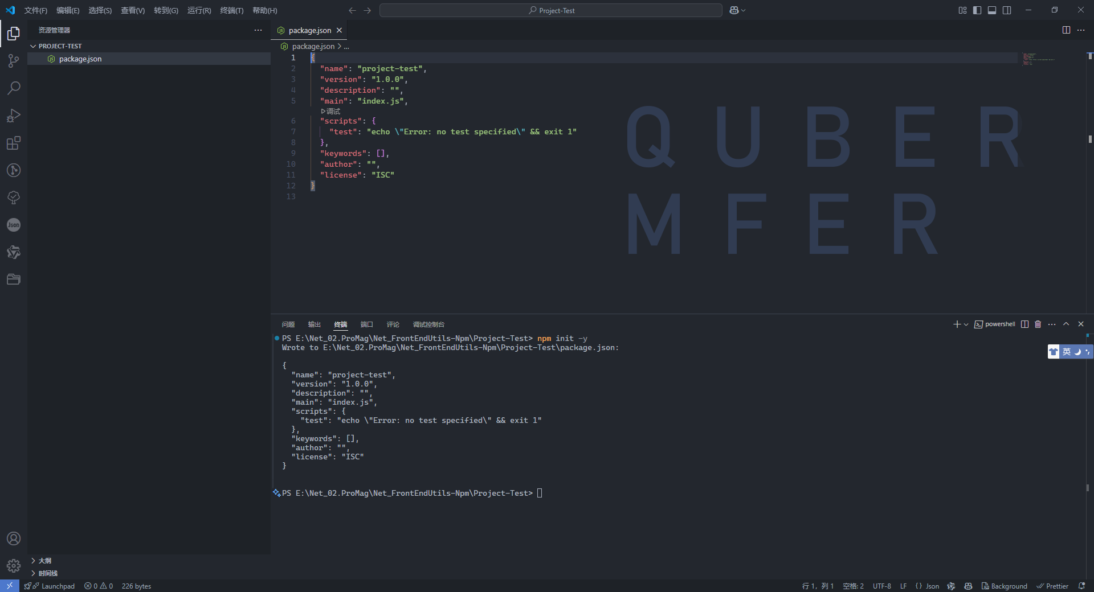Click UTF-8 encoding in status bar

point(881,586)
